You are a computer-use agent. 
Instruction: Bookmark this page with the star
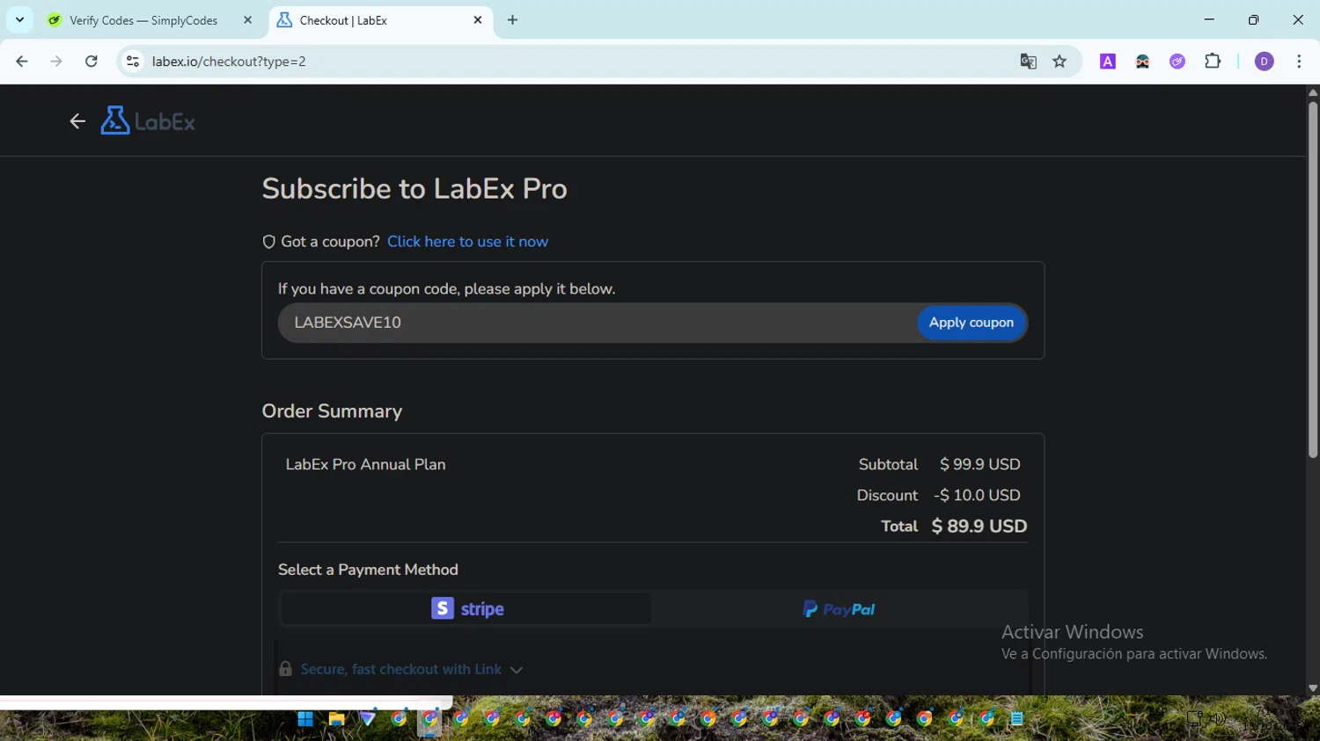point(1060,62)
